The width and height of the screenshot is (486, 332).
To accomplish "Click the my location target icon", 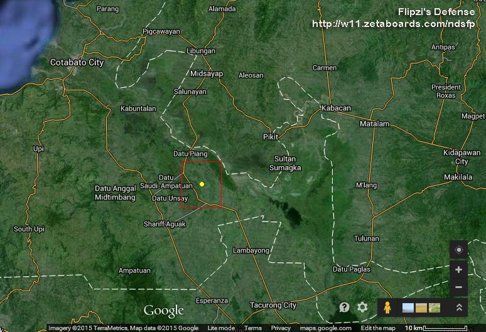I will (x=458, y=250).
